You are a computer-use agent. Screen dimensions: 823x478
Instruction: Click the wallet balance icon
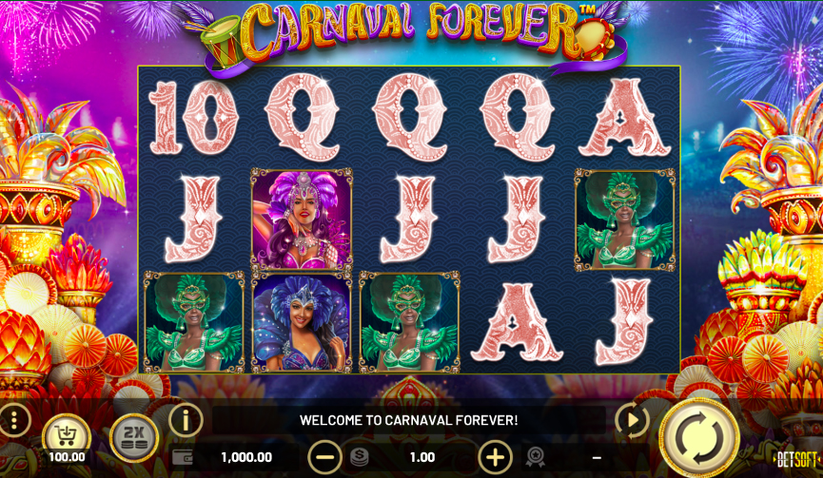click(182, 457)
